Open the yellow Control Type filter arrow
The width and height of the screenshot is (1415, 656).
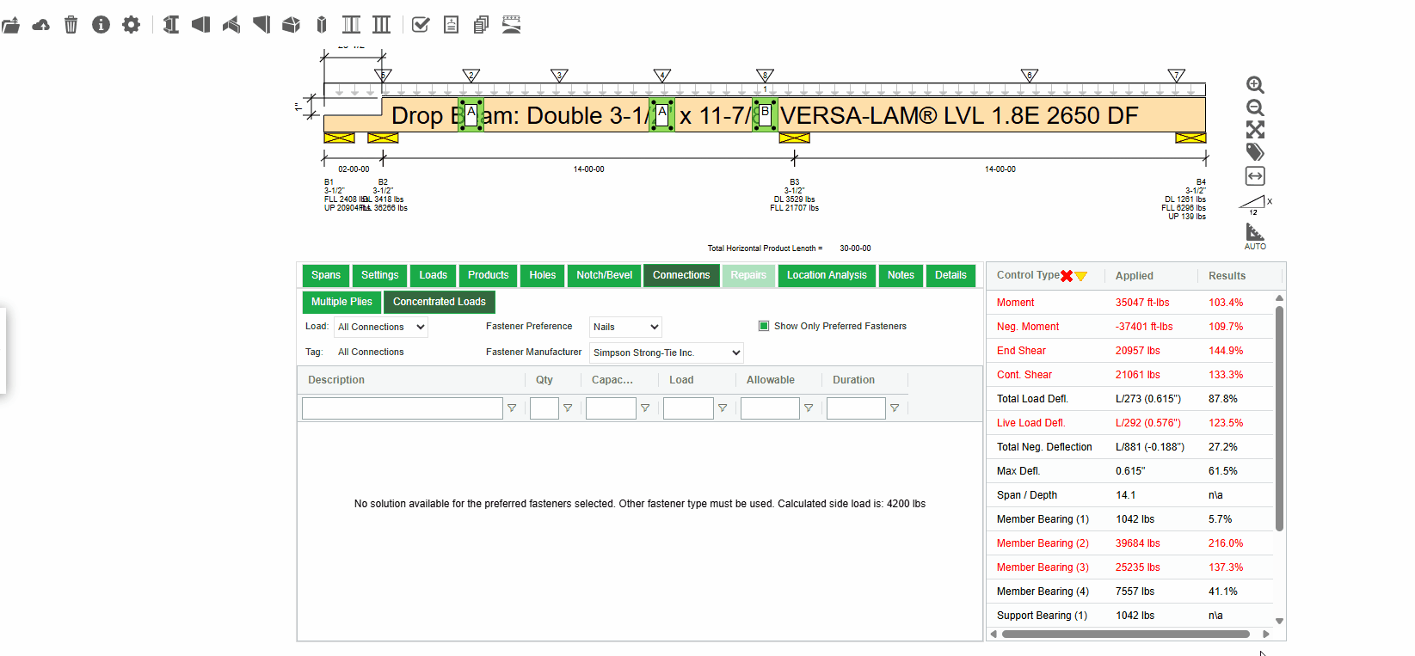[x=1081, y=276]
